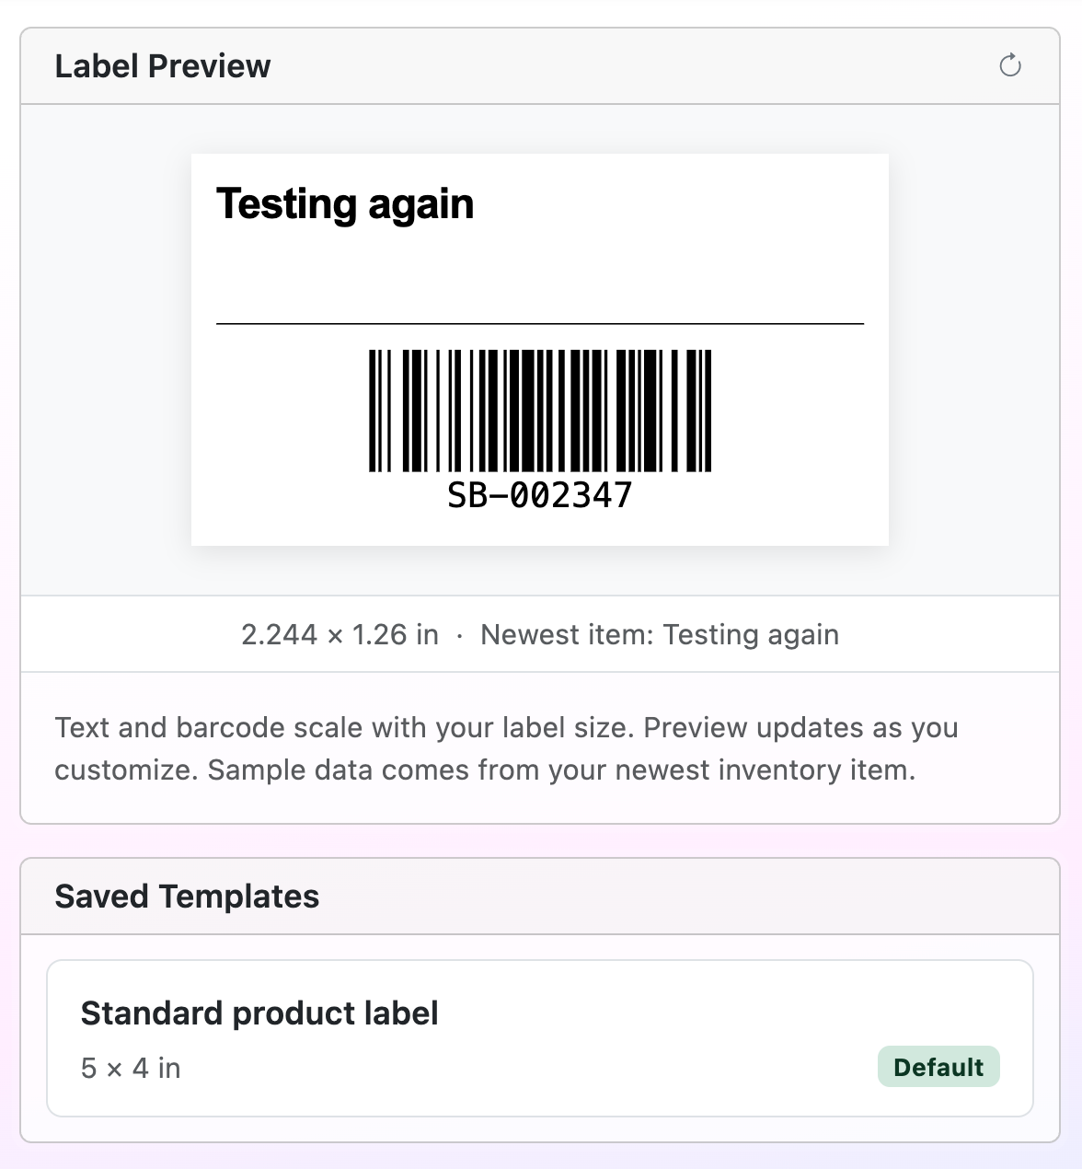
Task: Click "Preview updates as you" help text
Action: tap(800, 727)
